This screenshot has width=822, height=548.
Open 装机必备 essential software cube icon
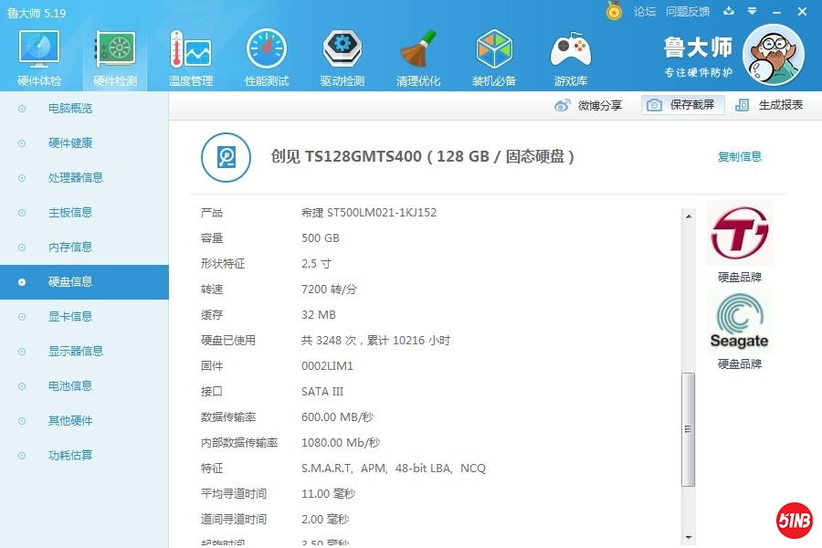pos(494,58)
